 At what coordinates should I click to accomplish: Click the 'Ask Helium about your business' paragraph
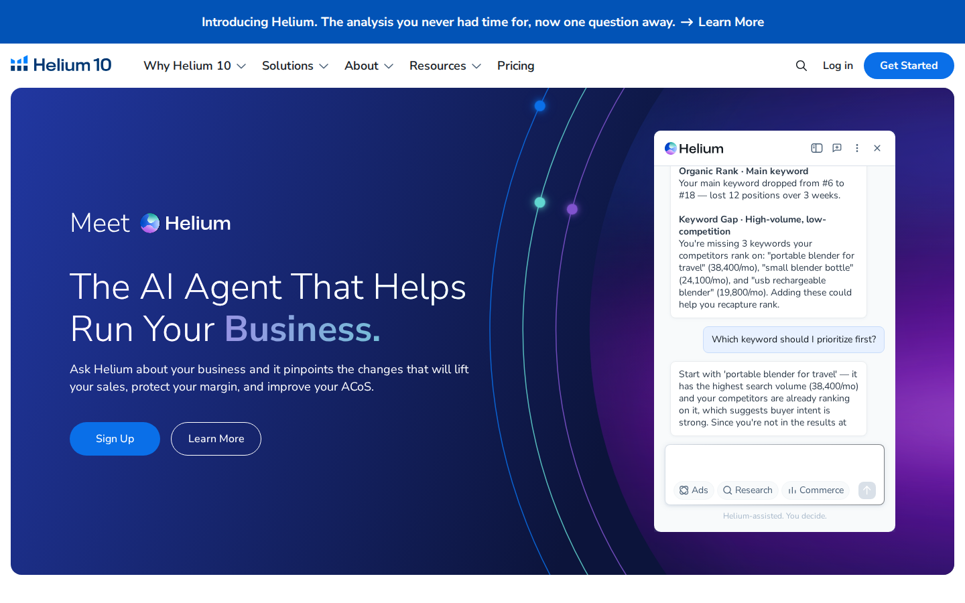tap(269, 378)
